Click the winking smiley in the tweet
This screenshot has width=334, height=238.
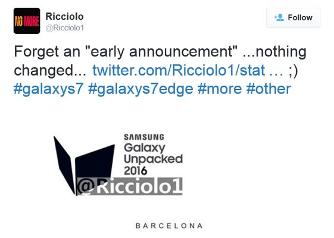point(293,71)
